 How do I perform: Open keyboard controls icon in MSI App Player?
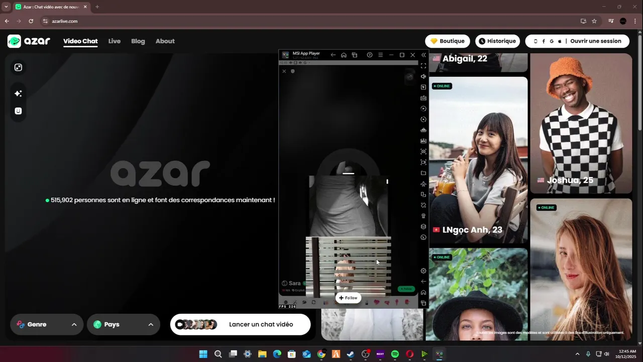coord(423,98)
